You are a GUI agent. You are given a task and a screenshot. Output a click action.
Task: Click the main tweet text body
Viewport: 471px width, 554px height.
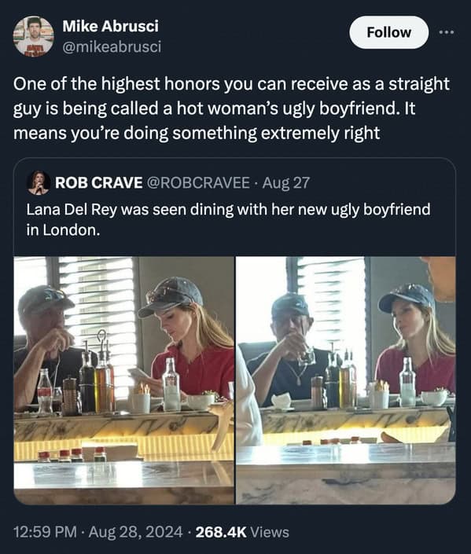(232, 108)
